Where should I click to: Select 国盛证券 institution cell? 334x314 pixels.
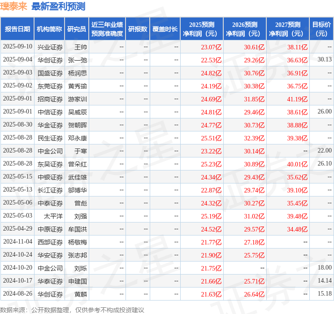(50, 73)
